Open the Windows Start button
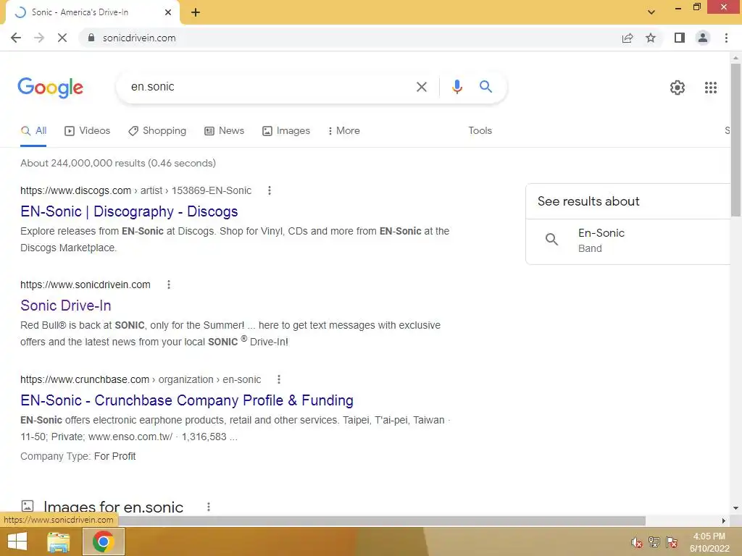 (17, 542)
